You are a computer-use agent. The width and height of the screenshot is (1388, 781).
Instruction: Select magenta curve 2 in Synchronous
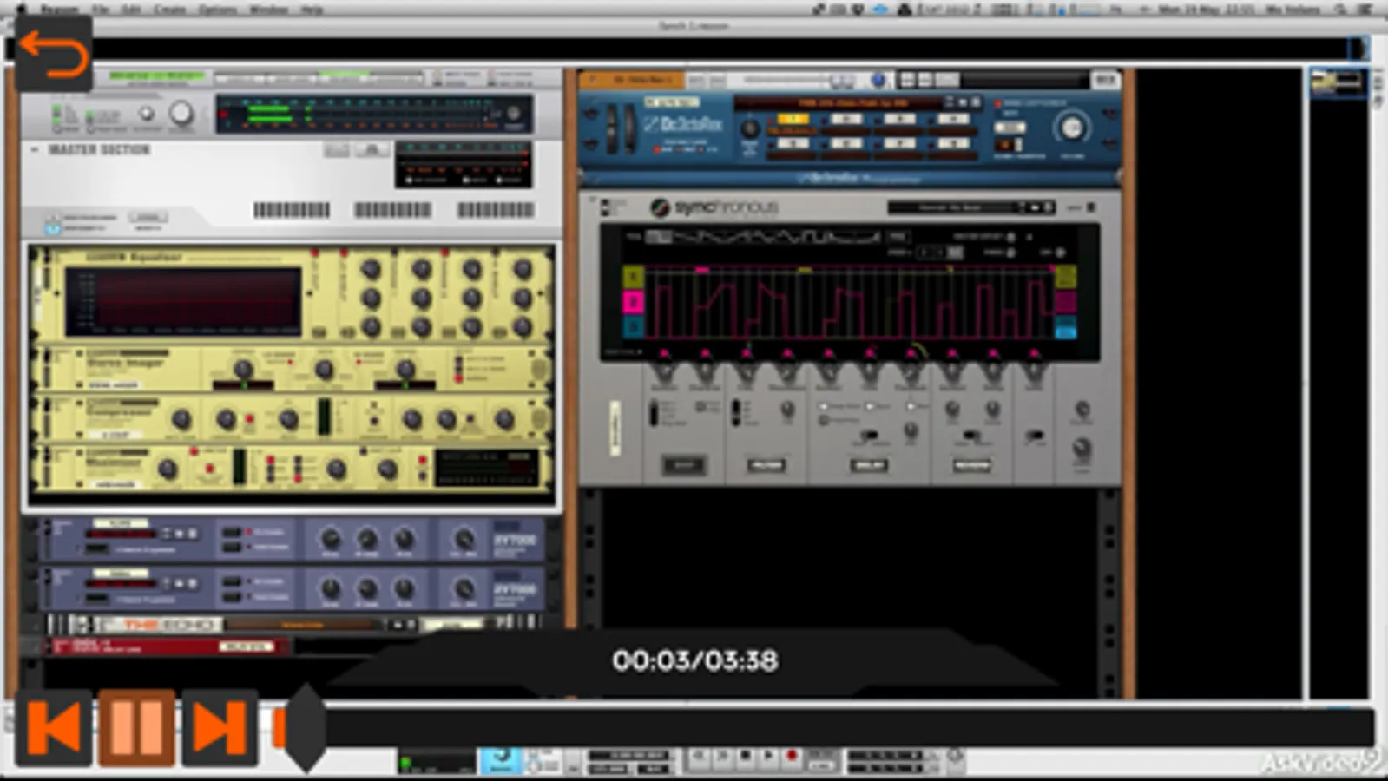click(634, 302)
